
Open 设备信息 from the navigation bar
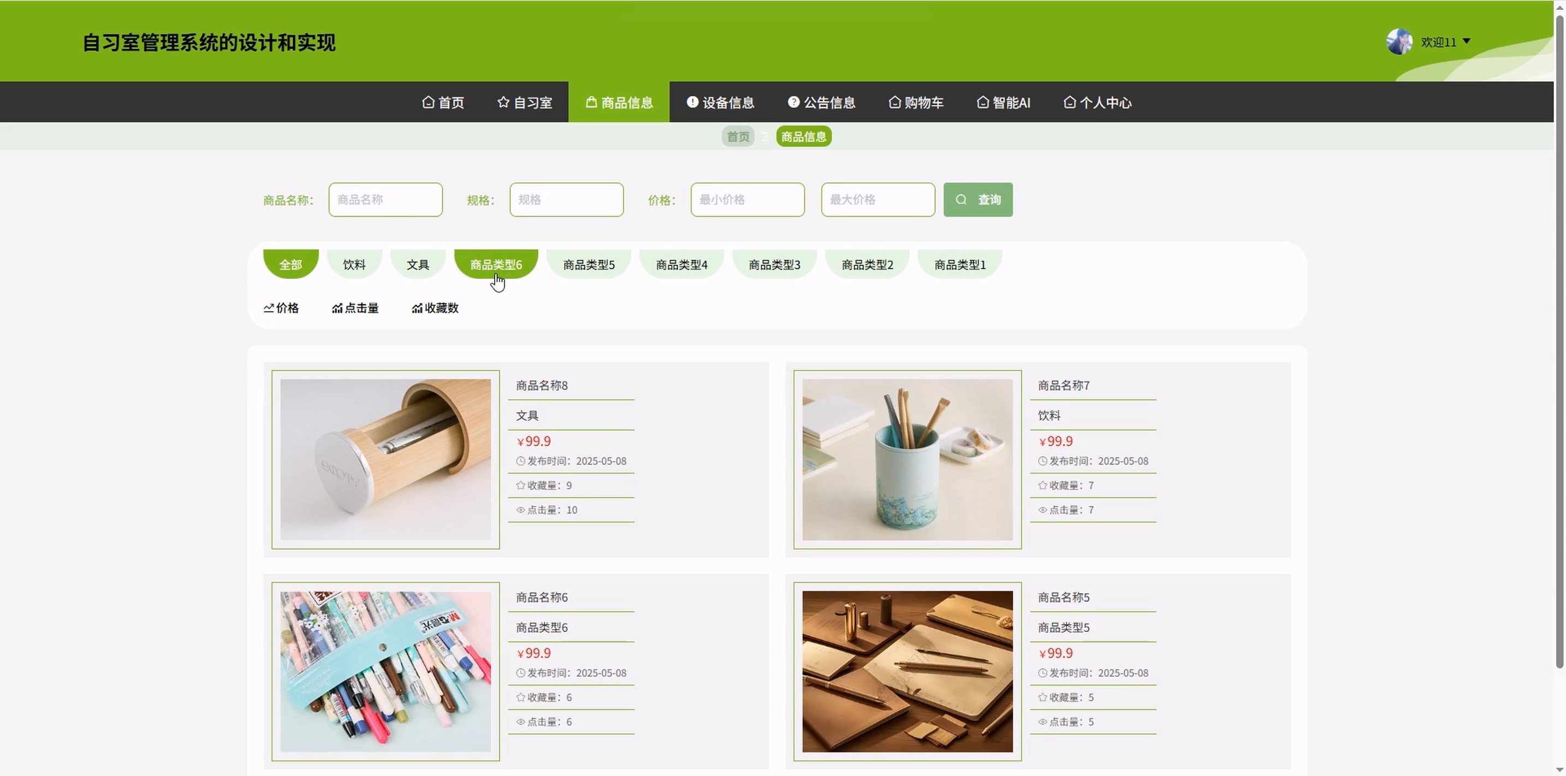pos(720,102)
